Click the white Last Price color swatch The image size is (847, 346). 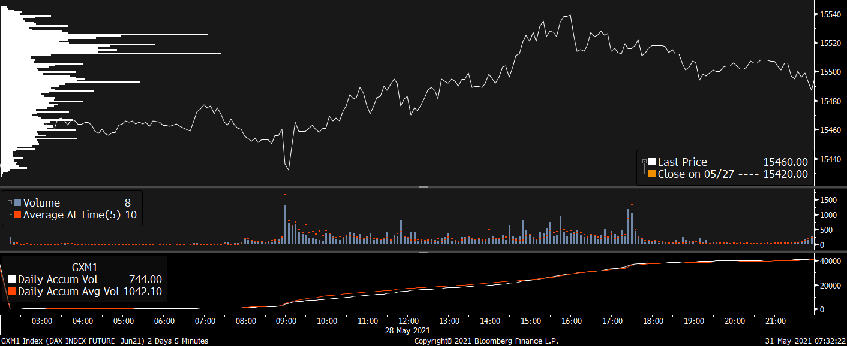[652, 162]
